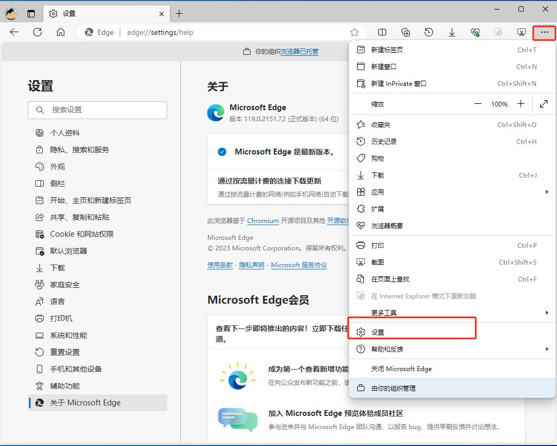557x446 pixels.
Task: Open Browser essentials heart icon
Action: tap(475, 32)
